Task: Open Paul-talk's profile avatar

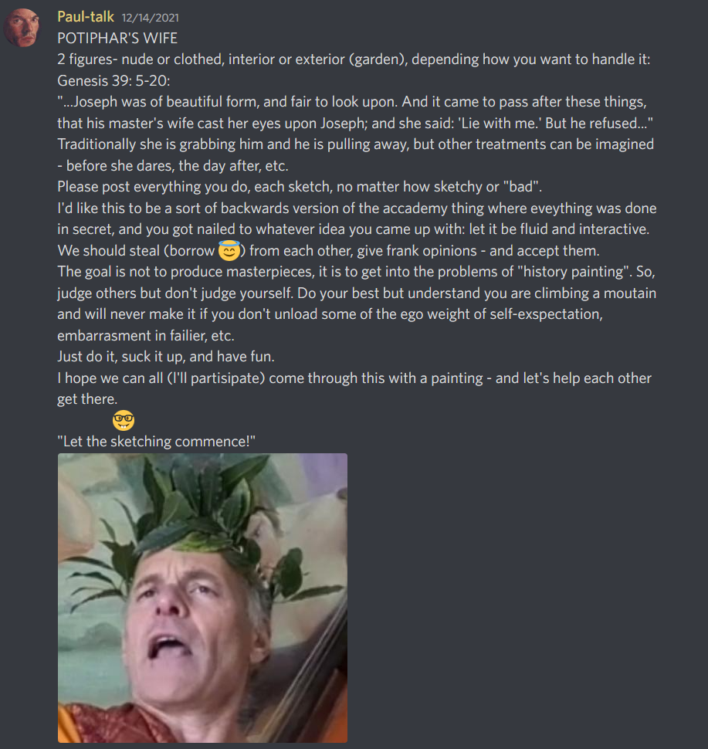Action: click(22, 28)
